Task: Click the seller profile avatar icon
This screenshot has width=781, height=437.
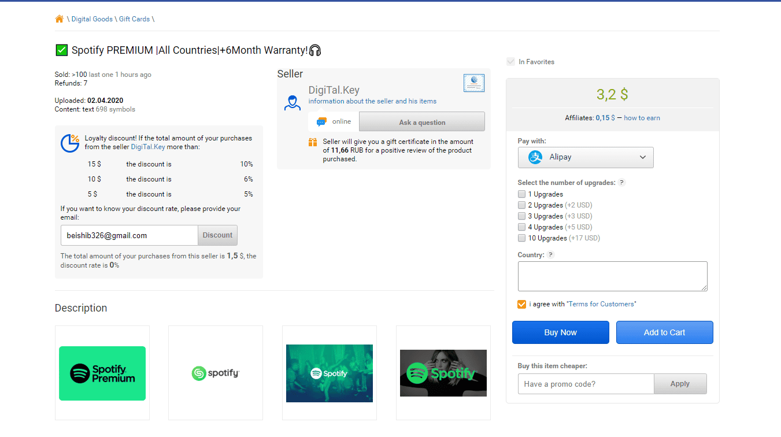Action: (x=293, y=103)
